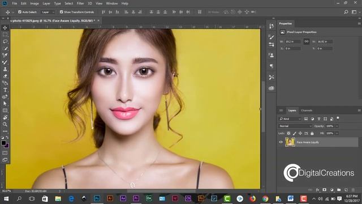Toggle lock transparent pixels
Image resolution: width=362 pixels, height=204 pixels.
[x=288, y=133]
